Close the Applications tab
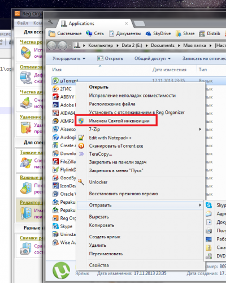The image size is (226, 283). pyautogui.click(x=127, y=24)
